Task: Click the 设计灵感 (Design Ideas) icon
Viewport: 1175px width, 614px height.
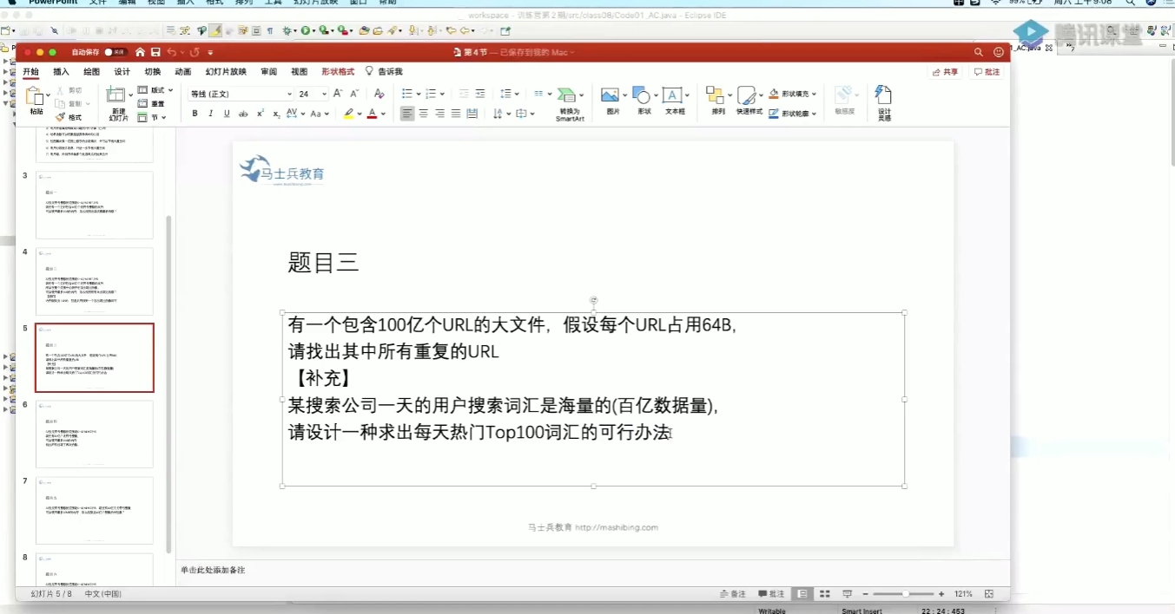Action: point(883,100)
